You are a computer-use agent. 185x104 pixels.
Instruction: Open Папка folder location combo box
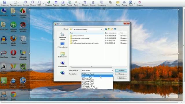coord(86,29)
